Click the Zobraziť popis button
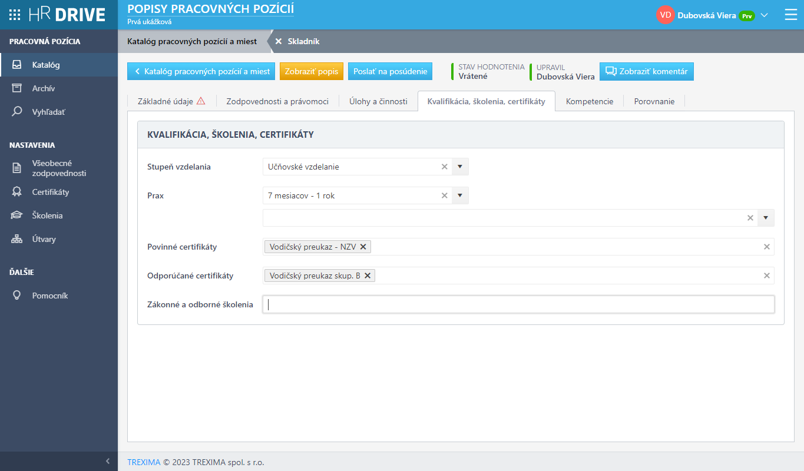 pos(311,71)
